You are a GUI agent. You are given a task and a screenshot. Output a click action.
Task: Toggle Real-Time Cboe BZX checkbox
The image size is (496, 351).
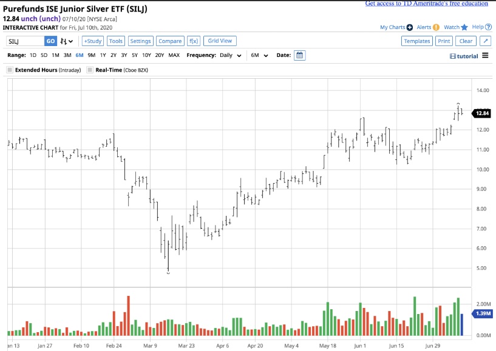[x=90, y=70]
